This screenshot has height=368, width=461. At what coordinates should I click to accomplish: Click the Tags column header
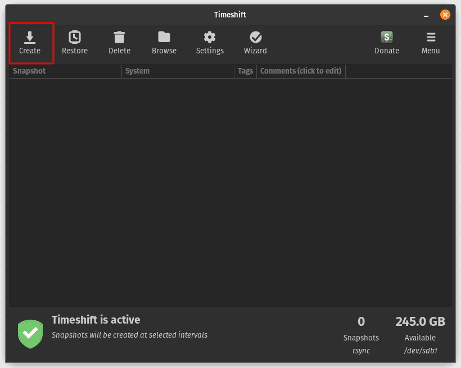tap(246, 71)
